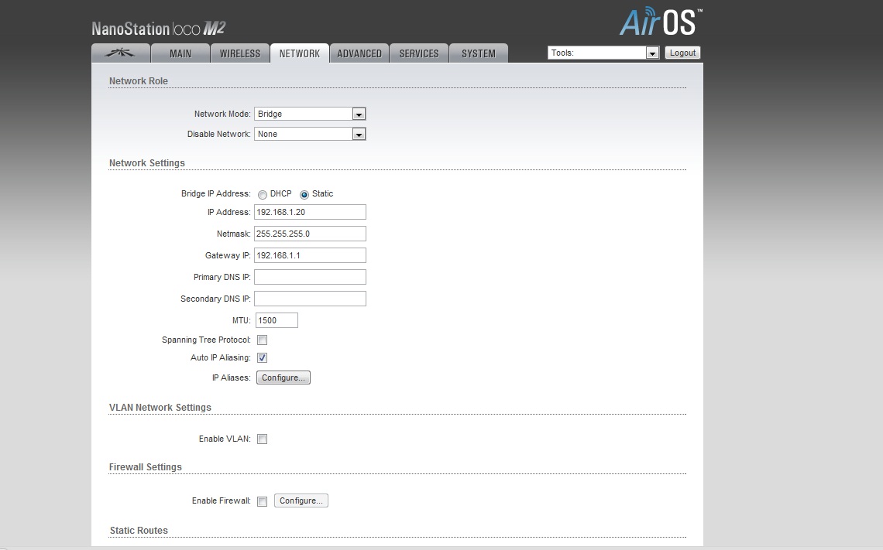Expand the Disable Network dropdown
Screen dimensions: 883x550
click(311, 134)
